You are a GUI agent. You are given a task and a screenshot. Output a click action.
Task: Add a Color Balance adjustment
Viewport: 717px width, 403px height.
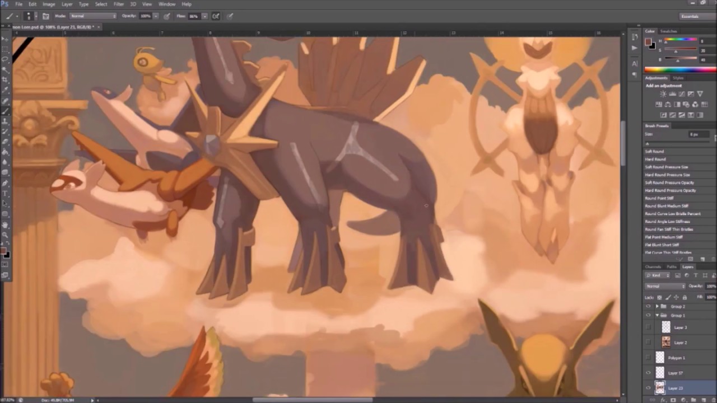[668, 104]
